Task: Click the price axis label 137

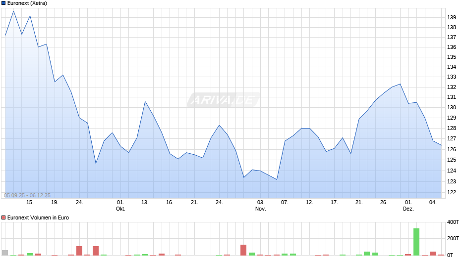Action: (x=452, y=38)
